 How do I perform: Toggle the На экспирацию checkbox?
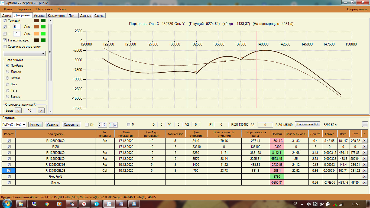(x=5, y=40)
